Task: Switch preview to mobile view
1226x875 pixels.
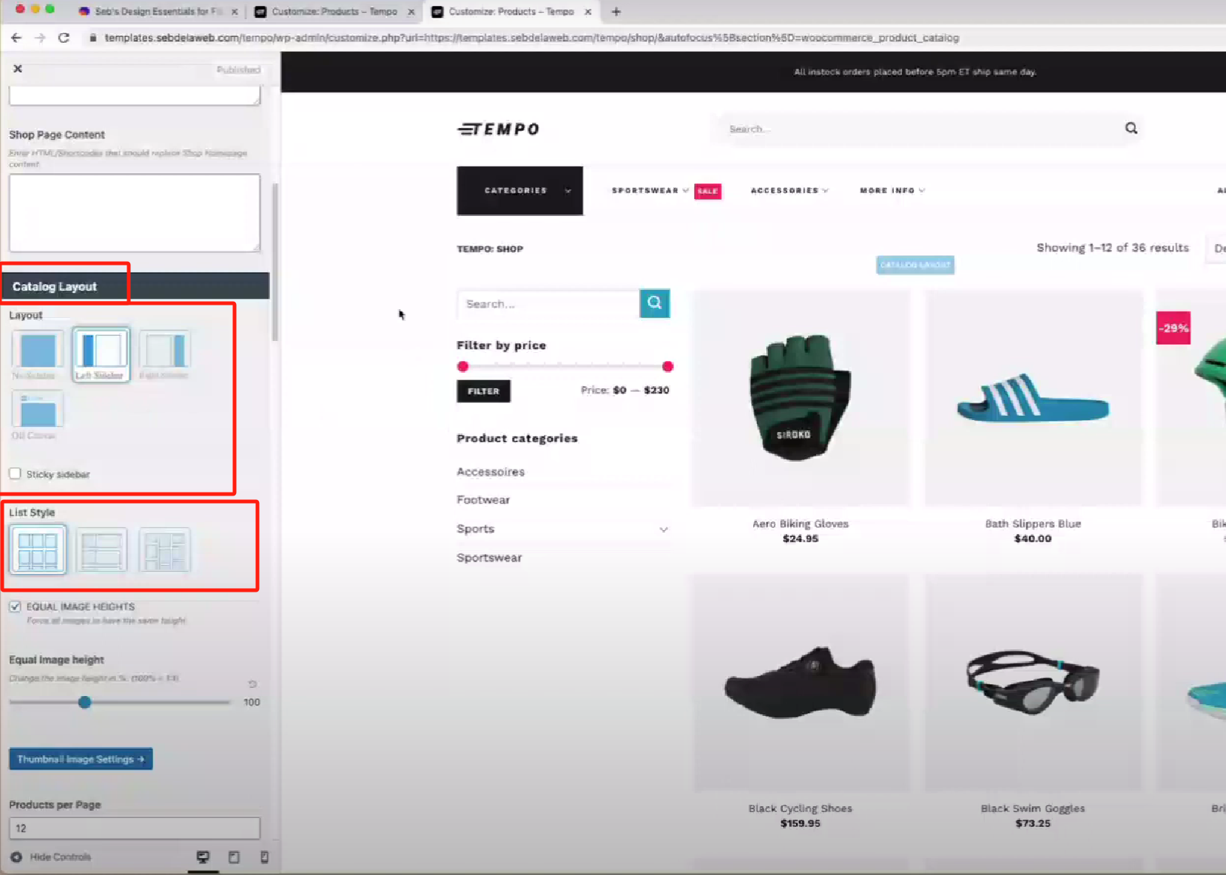Action: pyautogui.click(x=264, y=857)
